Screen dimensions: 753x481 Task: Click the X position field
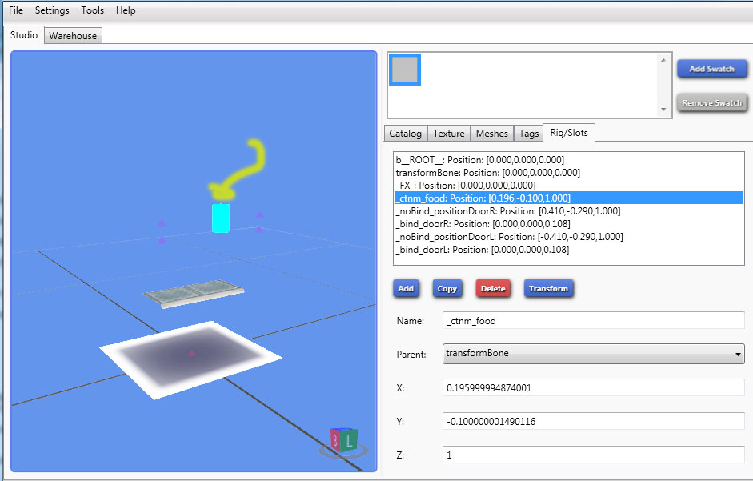click(593, 388)
